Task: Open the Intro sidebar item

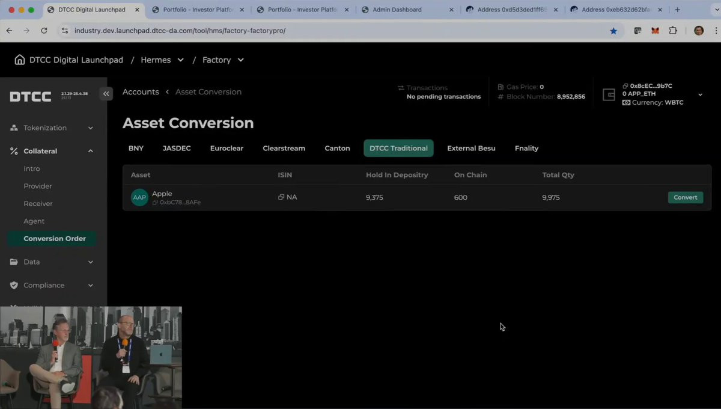Action: point(32,169)
